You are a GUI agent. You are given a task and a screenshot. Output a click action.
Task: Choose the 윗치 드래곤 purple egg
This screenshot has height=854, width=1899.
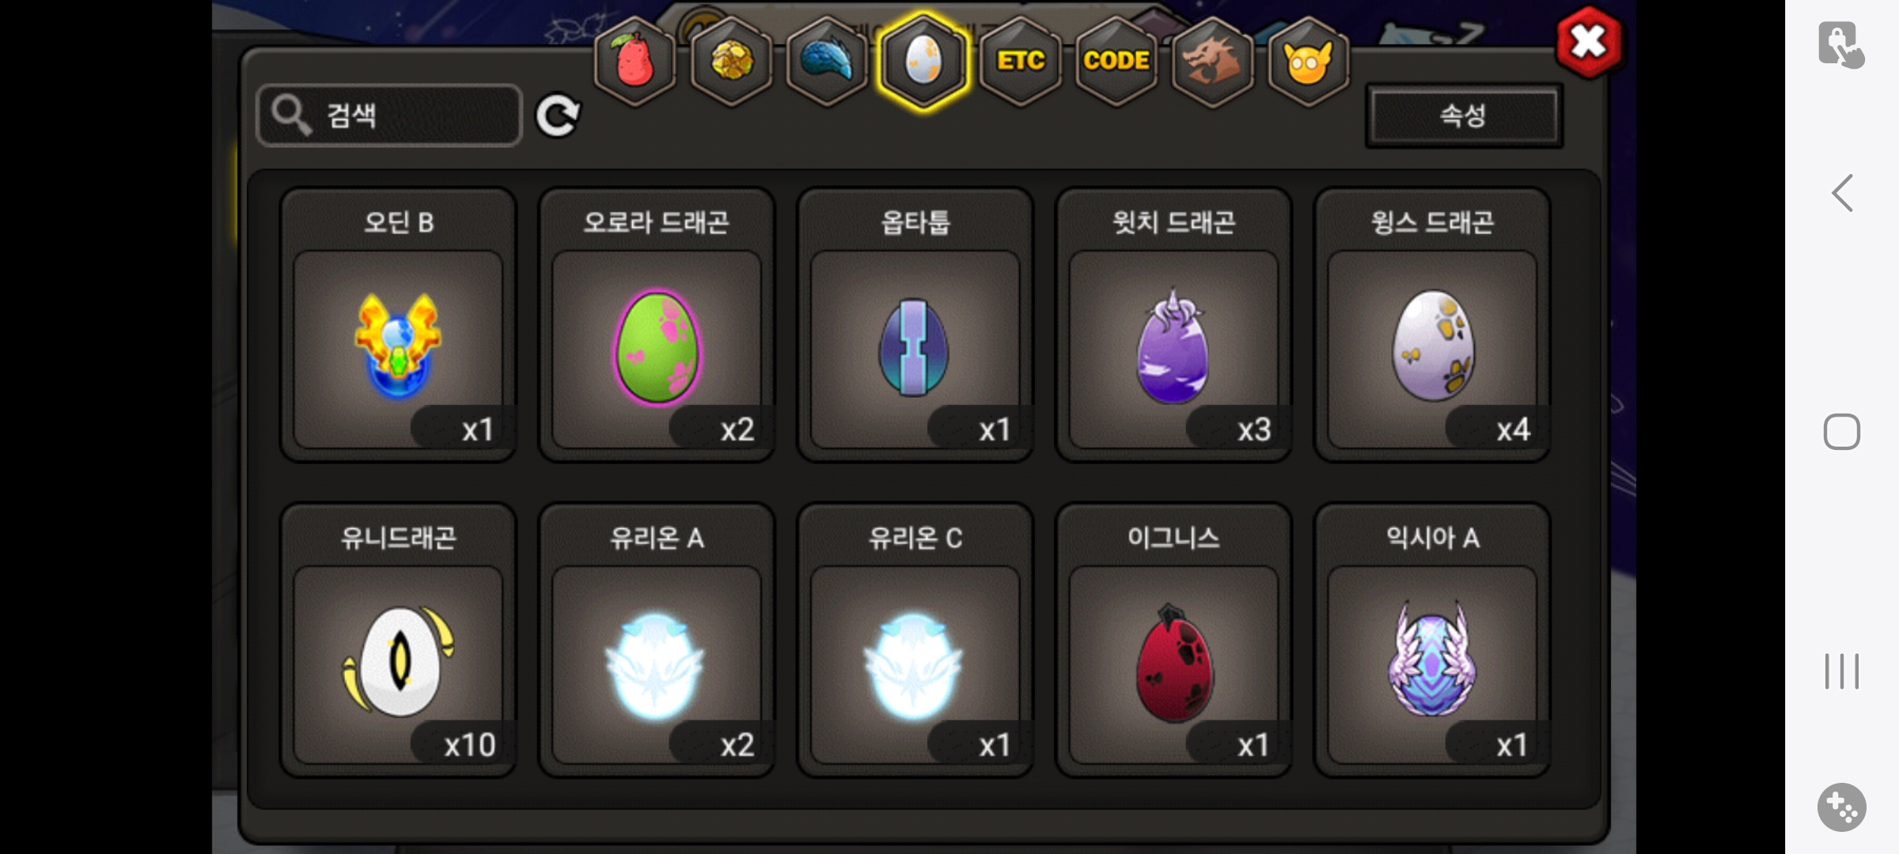click(1173, 324)
